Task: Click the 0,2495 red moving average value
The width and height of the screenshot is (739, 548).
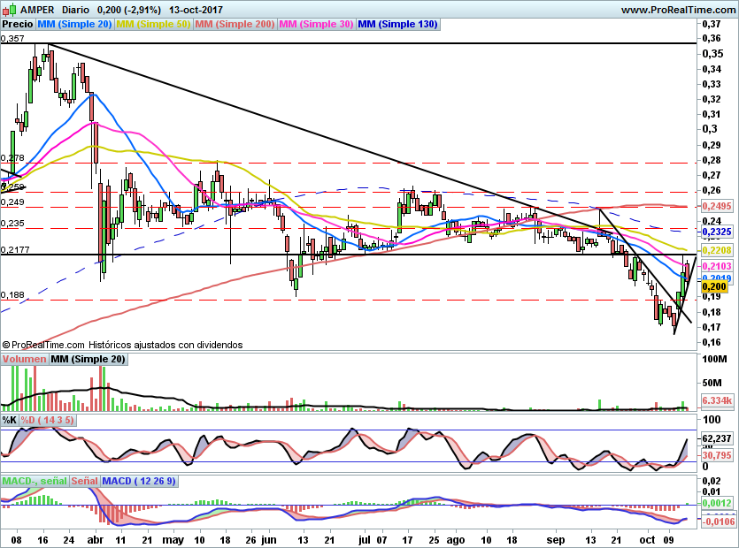Action: (717, 206)
